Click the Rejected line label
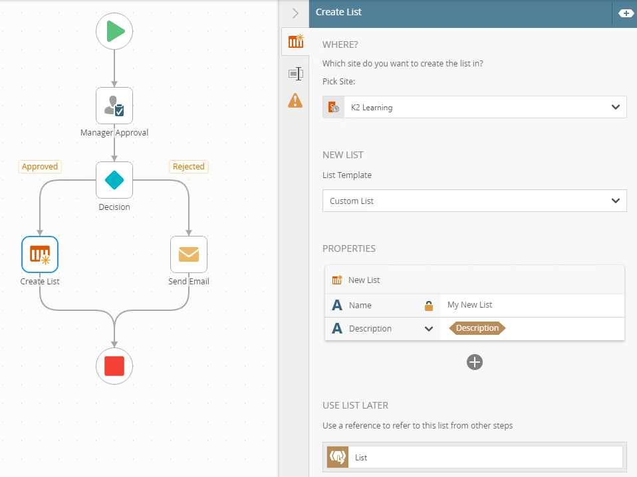 [188, 167]
